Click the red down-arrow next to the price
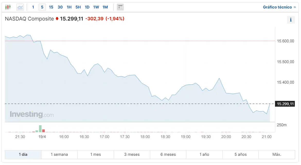 (x=56, y=18)
